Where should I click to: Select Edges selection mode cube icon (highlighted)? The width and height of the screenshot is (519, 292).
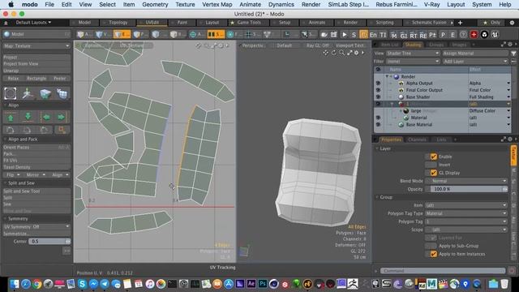coord(122,34)
